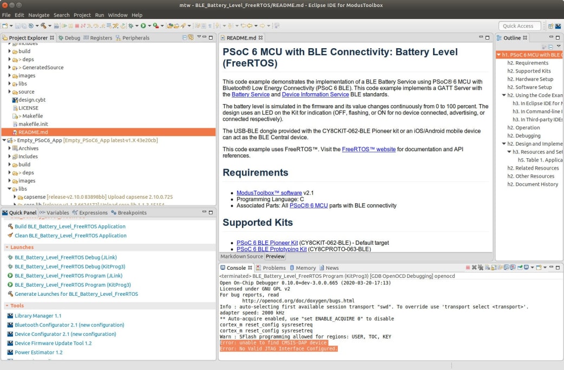Collapse the Empty_PSoC6_App project node
The height and width of the screenshot is (370, 564).
pos(4,140)
